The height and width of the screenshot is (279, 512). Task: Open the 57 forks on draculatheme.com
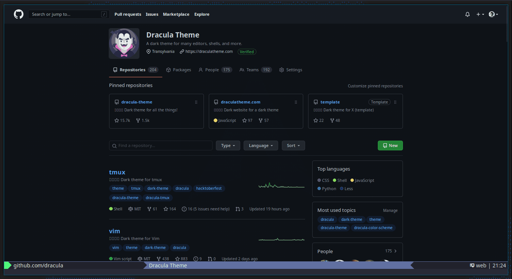[263, 120]
